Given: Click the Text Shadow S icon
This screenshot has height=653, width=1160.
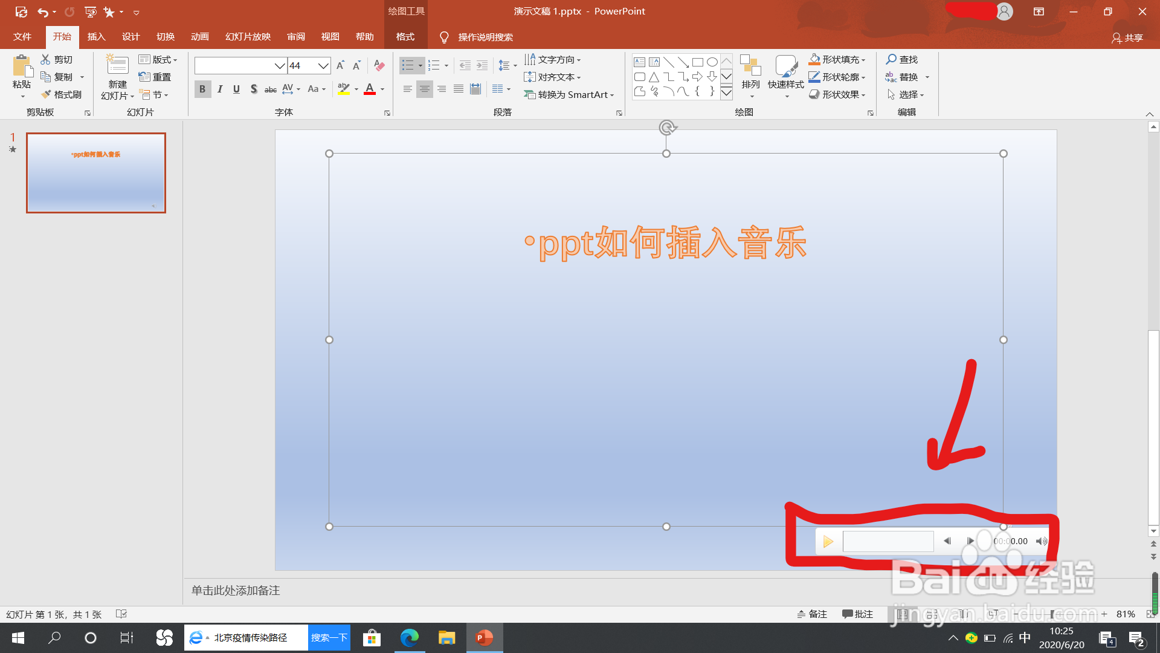Looking at the screenshot, I should pyautogui.click(x=254, y=89).
